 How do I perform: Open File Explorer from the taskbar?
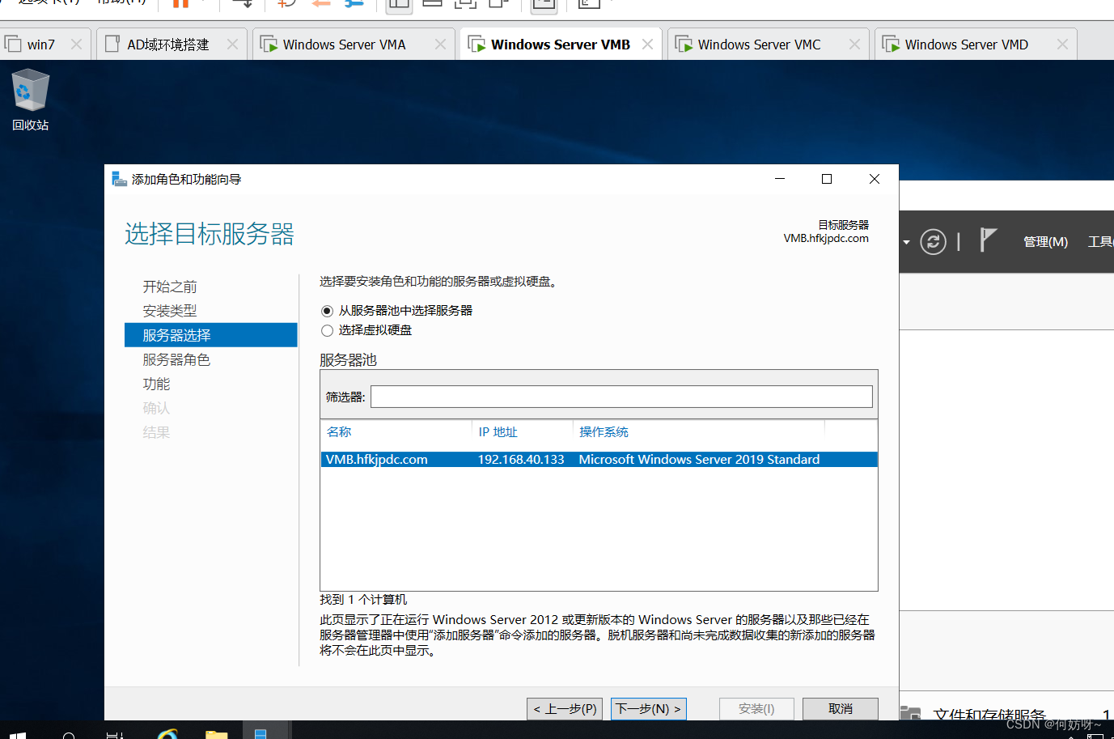[216, 734]
